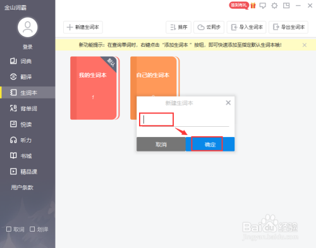Click the 听力 headphone icon

13,140
